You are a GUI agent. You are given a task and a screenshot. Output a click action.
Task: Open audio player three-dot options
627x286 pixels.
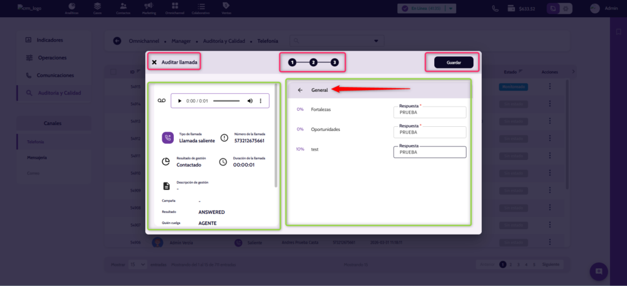tap(261, 100)
